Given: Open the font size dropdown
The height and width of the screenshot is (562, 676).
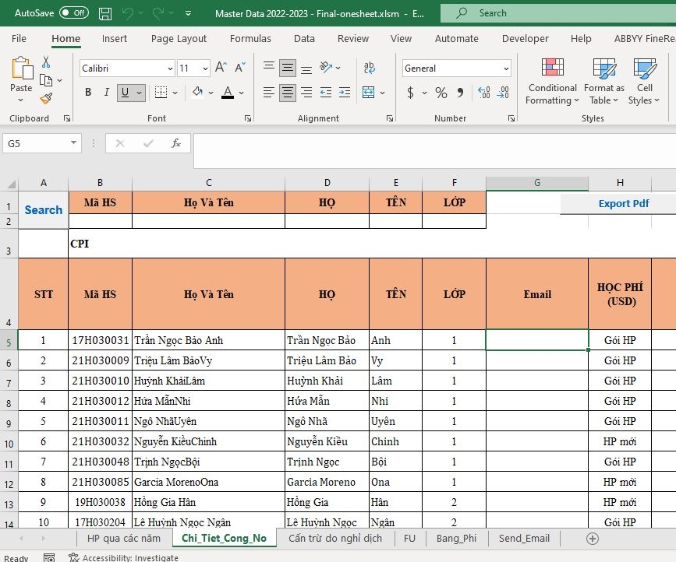Looking at the screenshot, I should pos(206,68).
